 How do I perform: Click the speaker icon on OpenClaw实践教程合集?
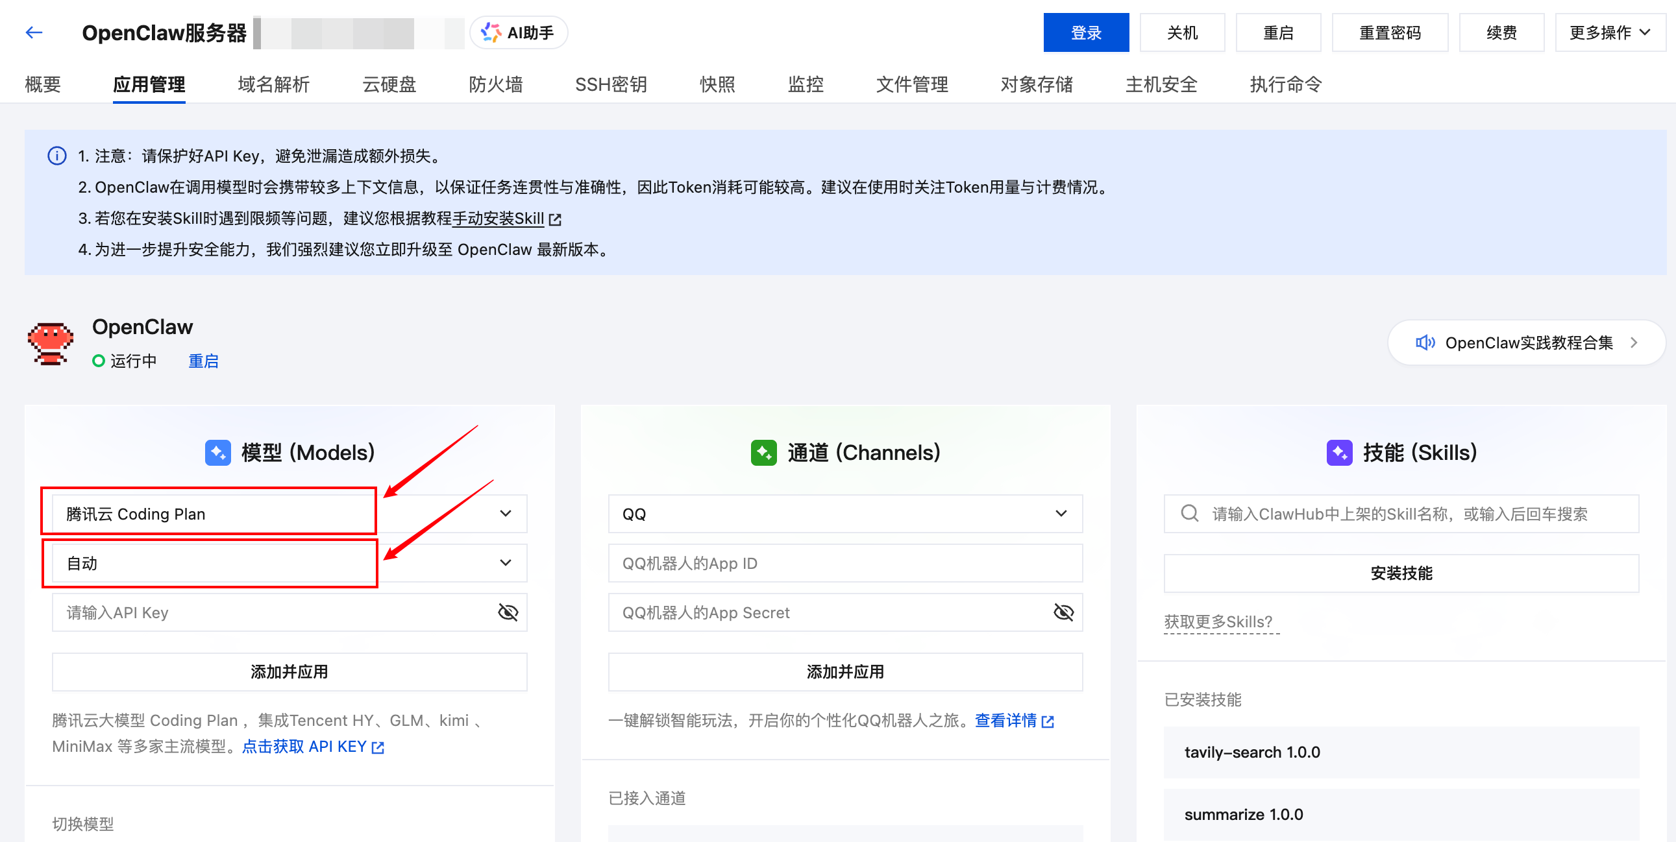click(1425, 343)
